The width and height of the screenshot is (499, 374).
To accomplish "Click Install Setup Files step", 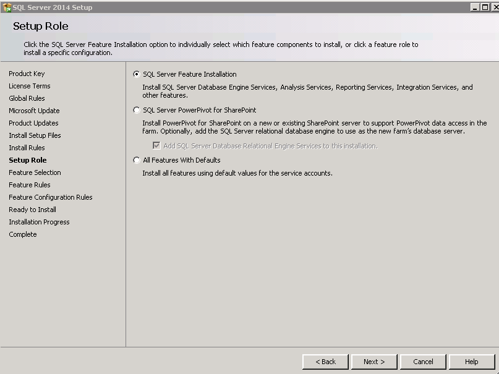I will pos(35,135).
